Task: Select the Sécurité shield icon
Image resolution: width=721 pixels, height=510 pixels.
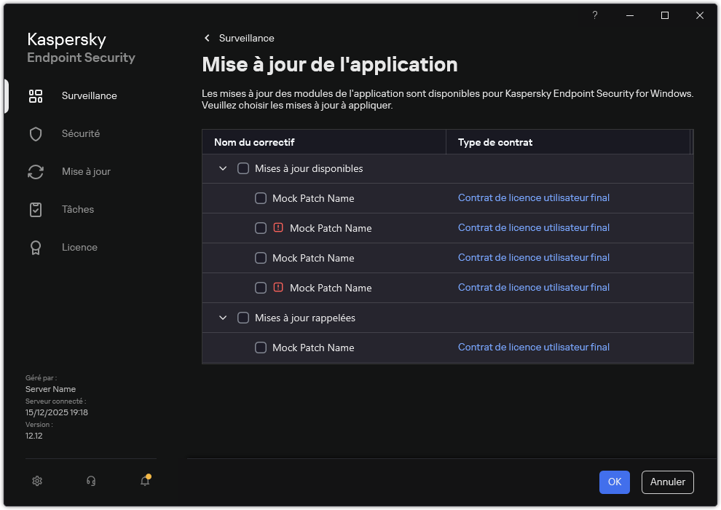Action: pos(36,133)
